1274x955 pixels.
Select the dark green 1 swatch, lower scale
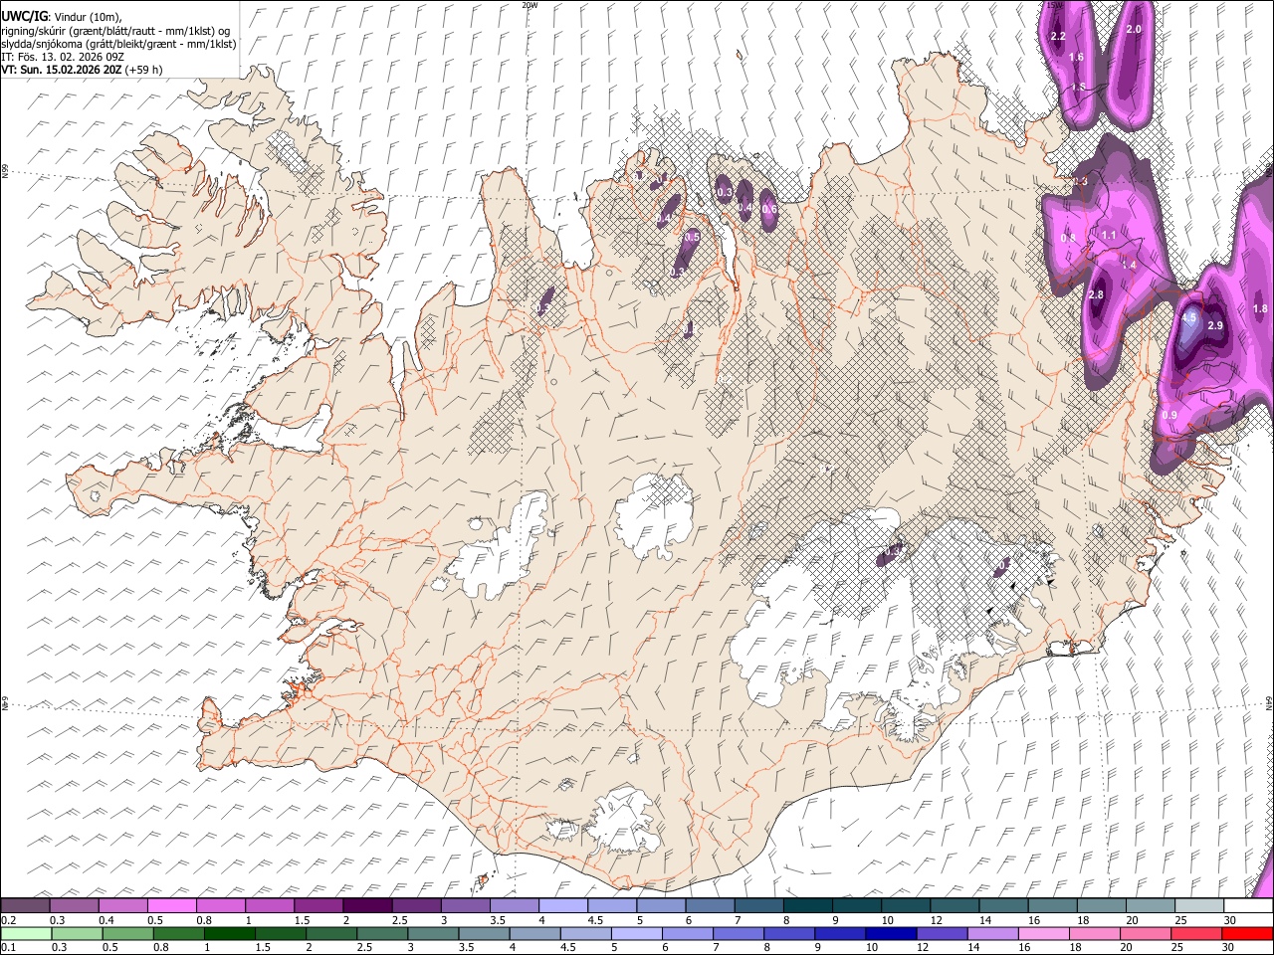coord(229,933)
